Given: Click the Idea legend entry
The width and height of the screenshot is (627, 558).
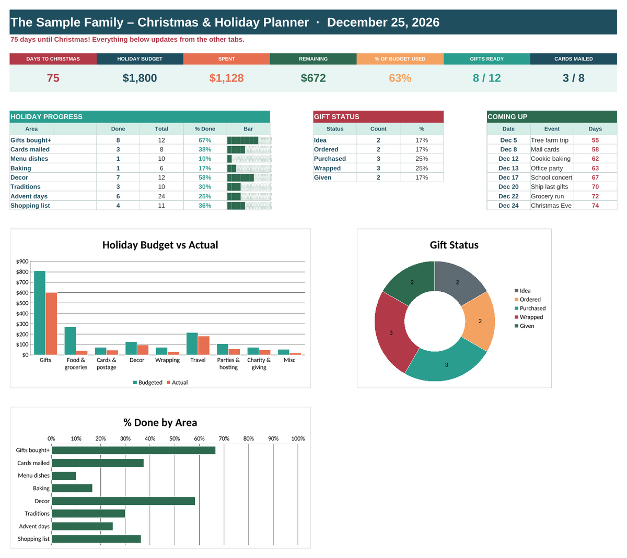Looking at the screenshot, I should coord(522,291).
